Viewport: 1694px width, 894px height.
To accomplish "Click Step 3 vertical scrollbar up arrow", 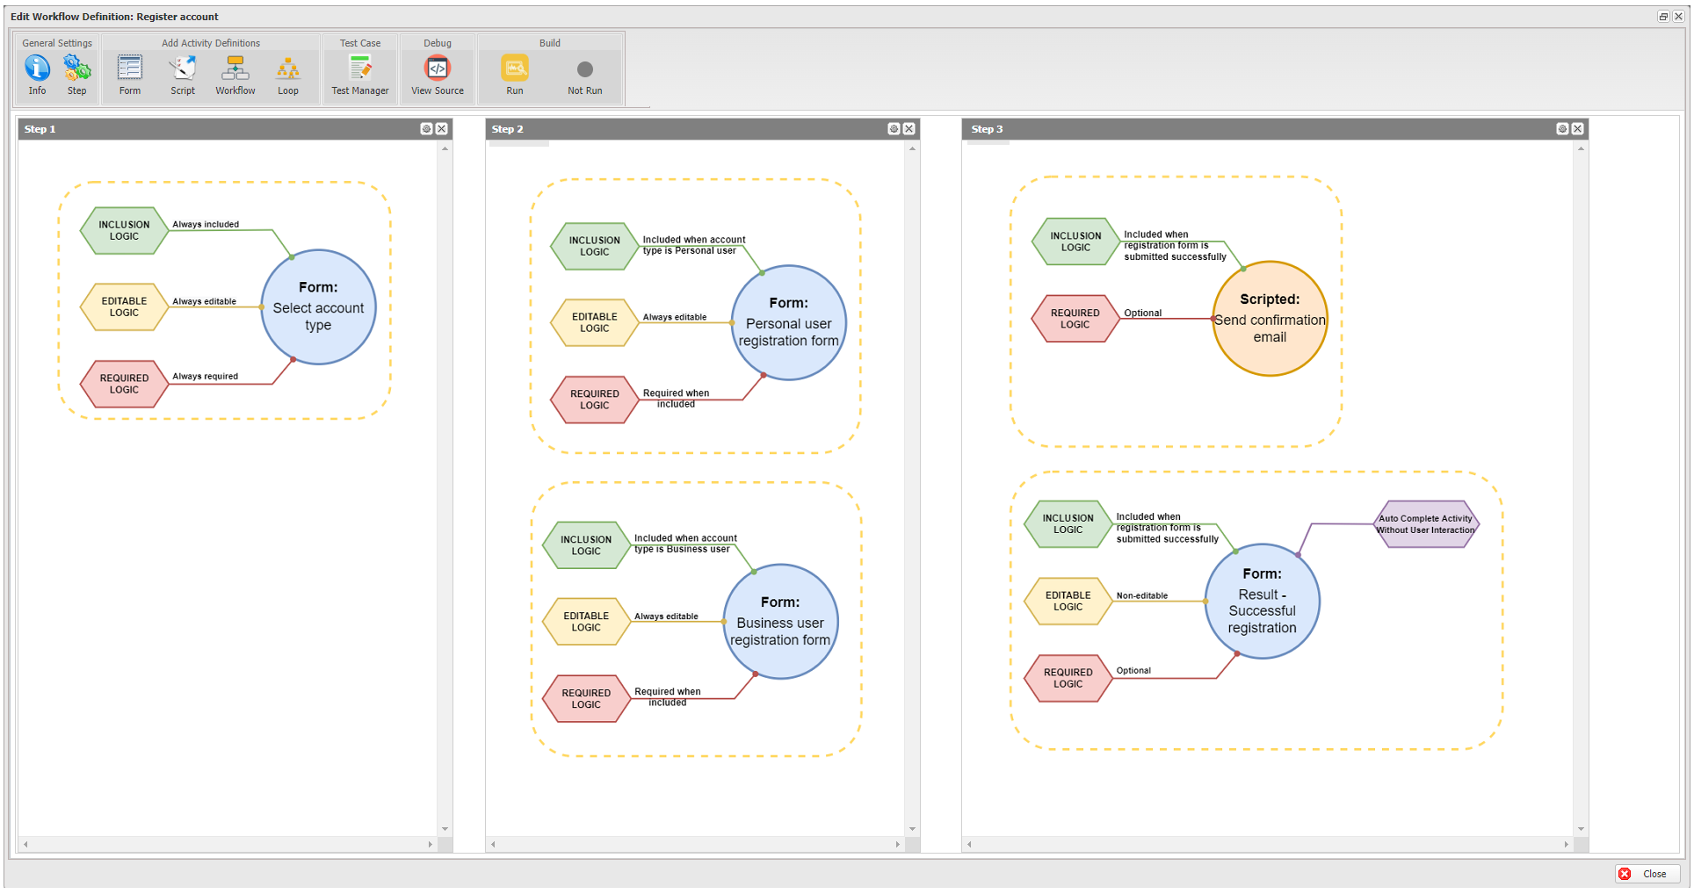I will coord(1581,148).
